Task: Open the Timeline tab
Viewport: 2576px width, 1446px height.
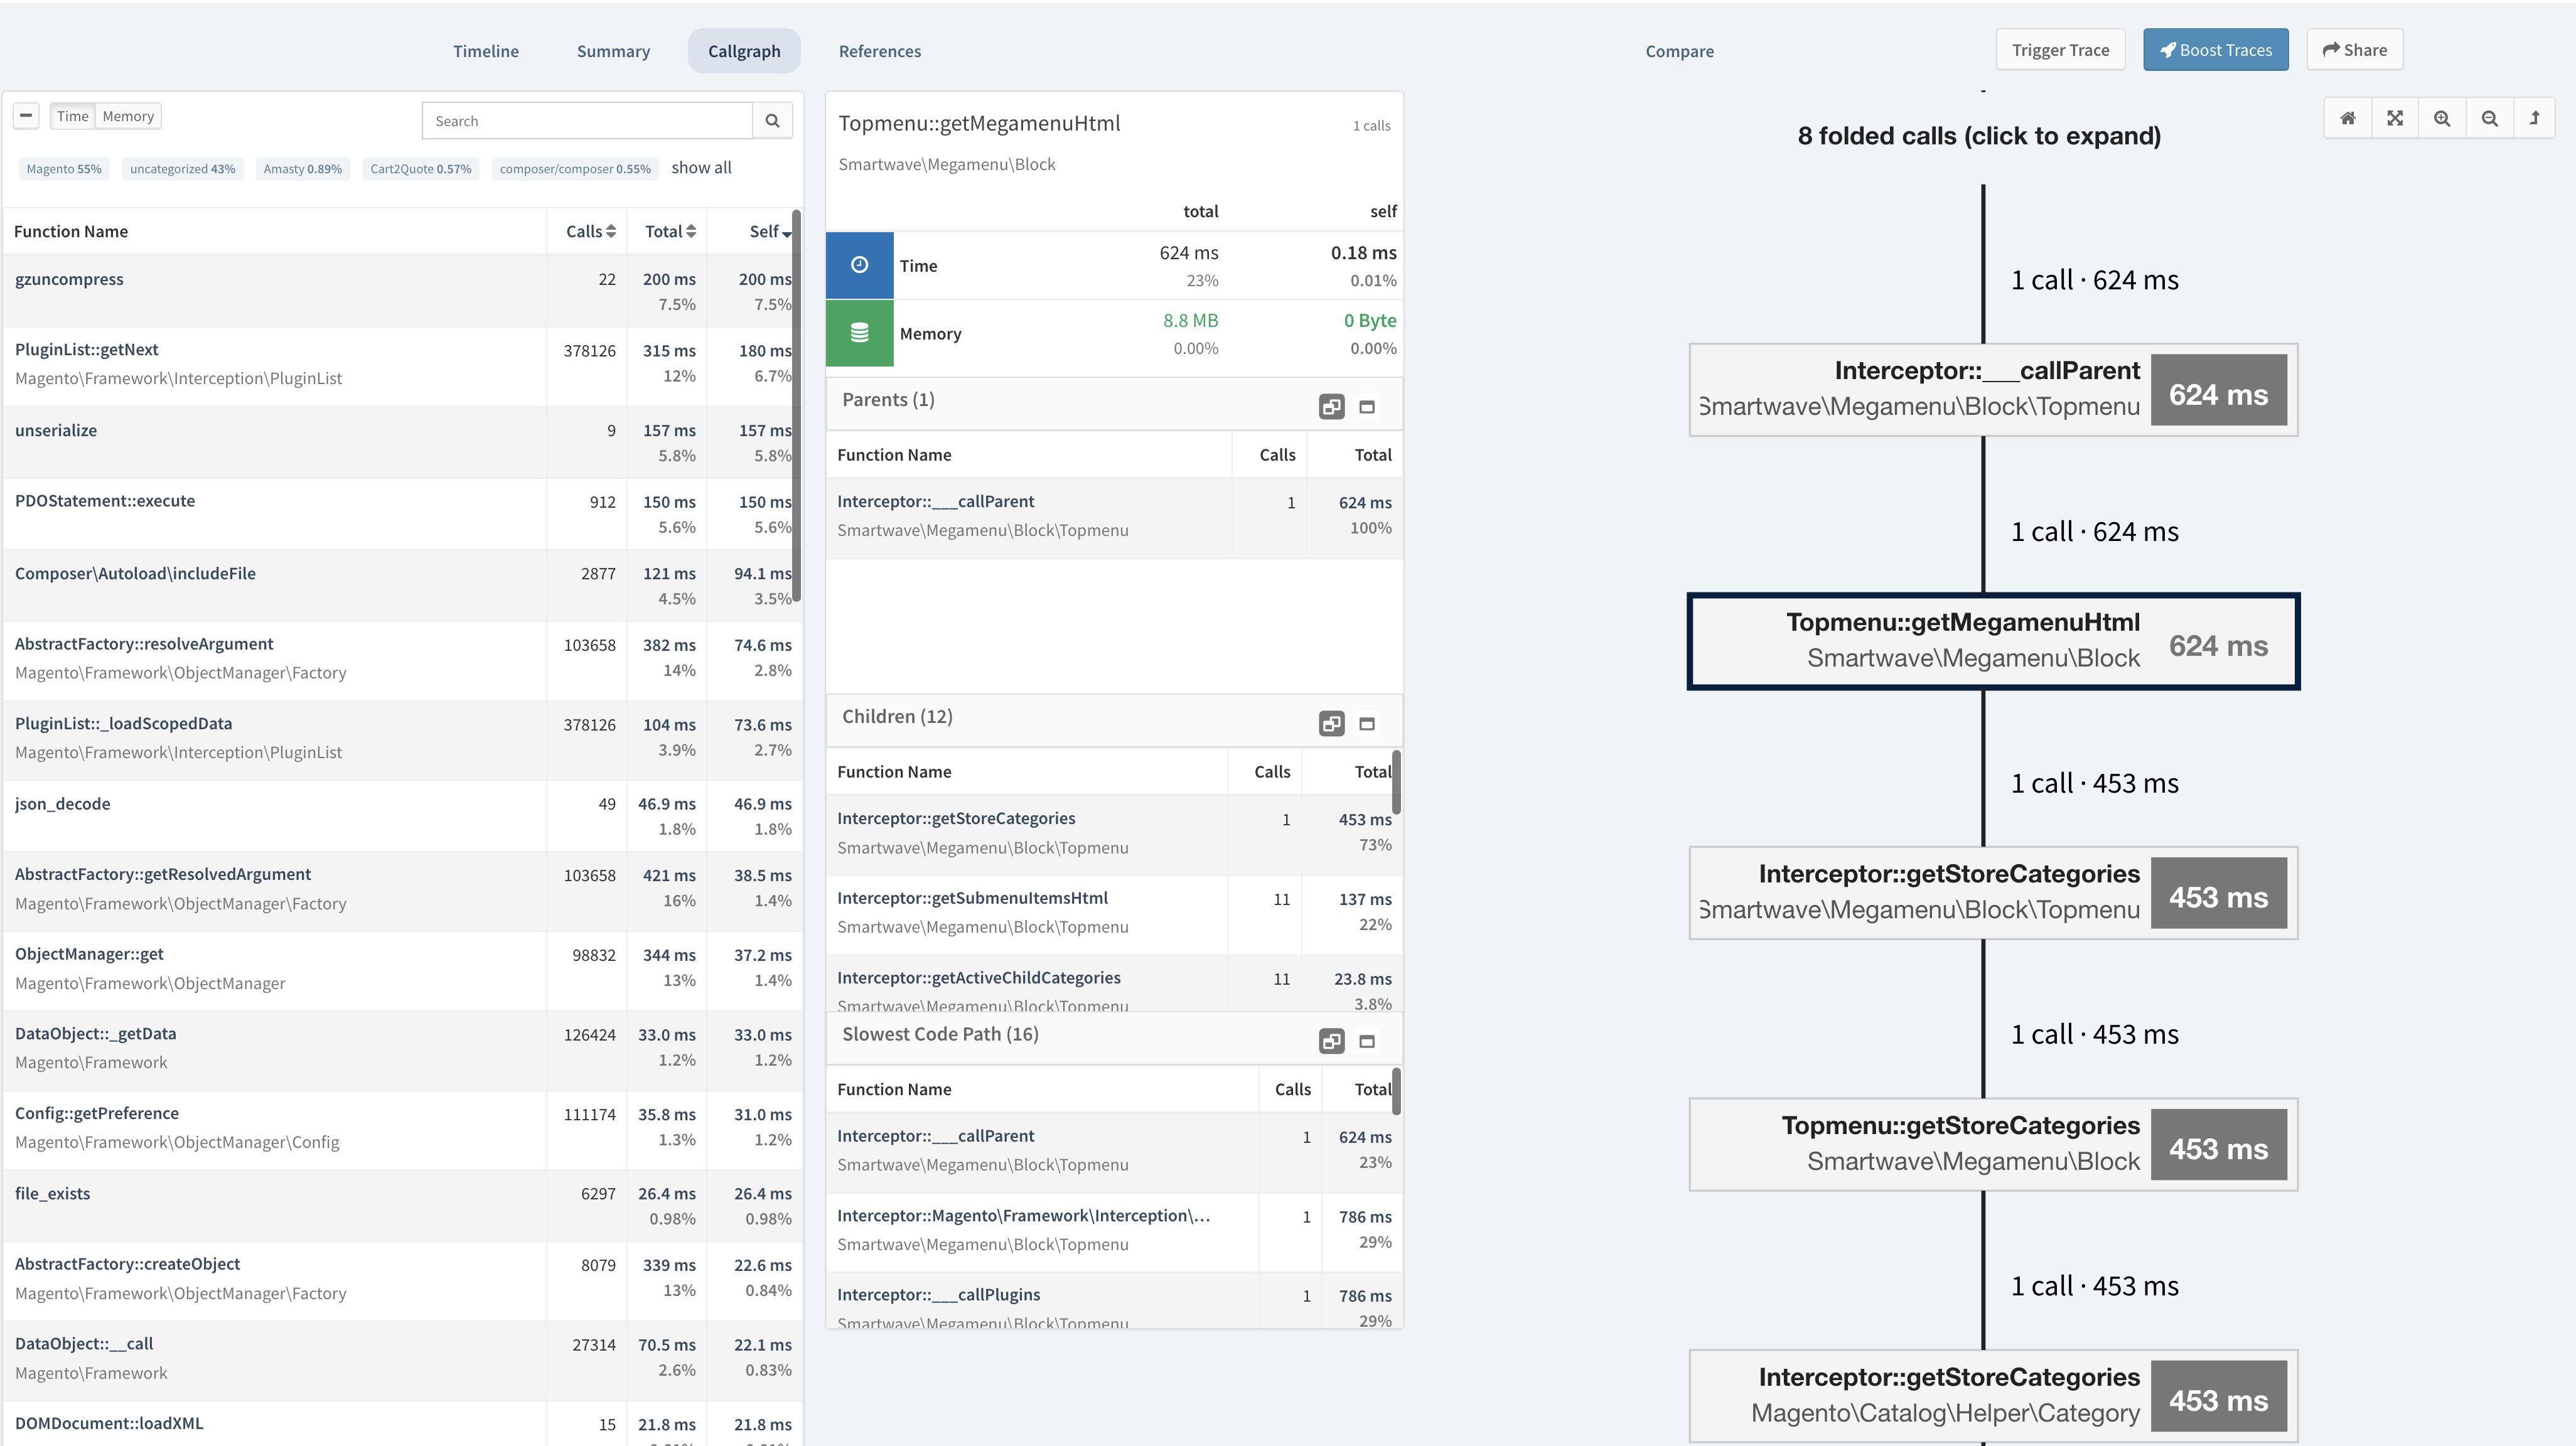Action: pyautogui.click(x=485, y=51)
